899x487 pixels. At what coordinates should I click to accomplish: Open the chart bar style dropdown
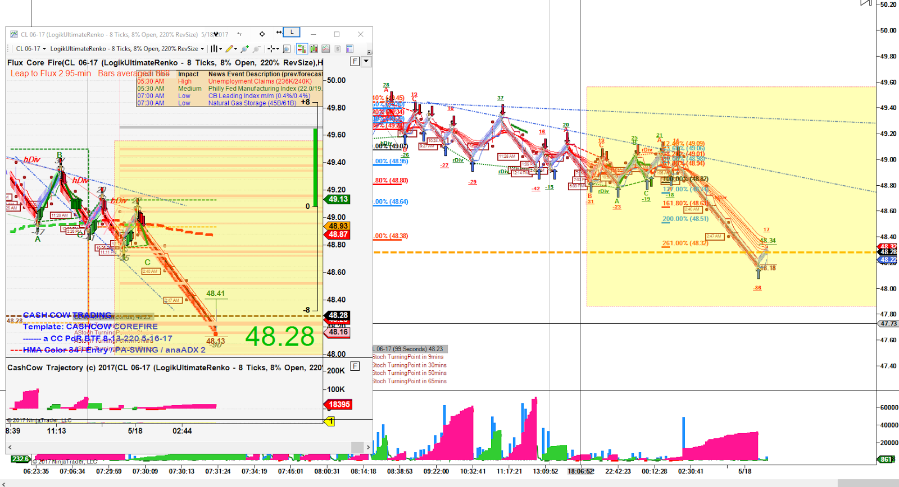tap(216, 49)
